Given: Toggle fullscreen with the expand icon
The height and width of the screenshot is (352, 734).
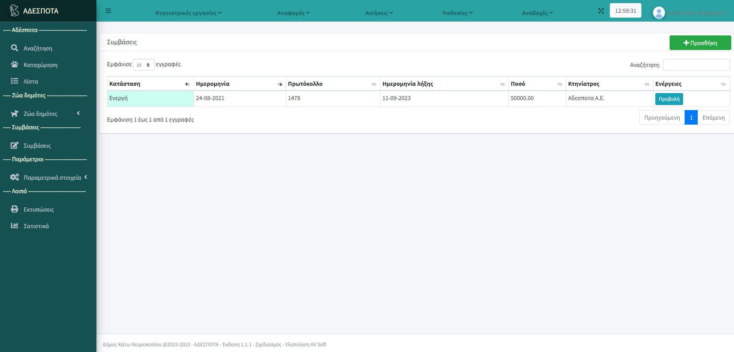Looking at the screenshot, I should pos(601,11).
